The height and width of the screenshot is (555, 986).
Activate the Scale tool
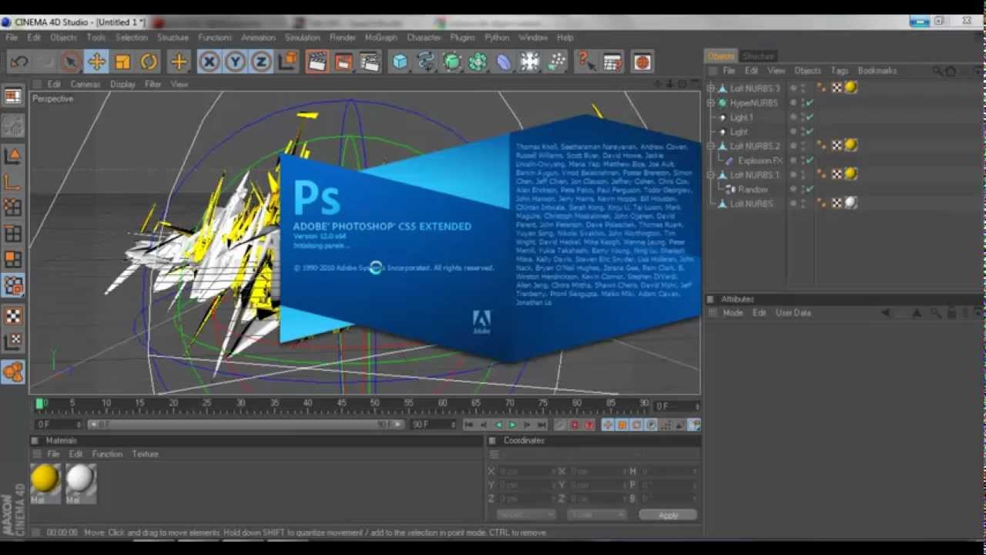(122, 62)
